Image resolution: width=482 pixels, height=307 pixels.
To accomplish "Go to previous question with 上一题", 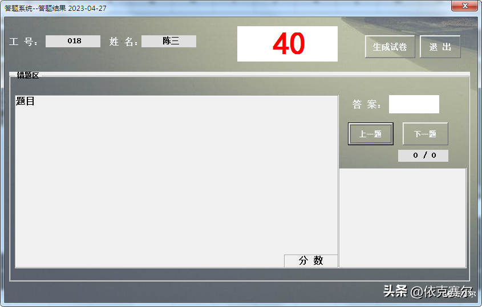I will (x=370, y=134).
